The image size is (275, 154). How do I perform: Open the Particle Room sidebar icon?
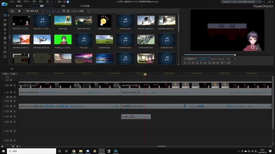(5, 29)
